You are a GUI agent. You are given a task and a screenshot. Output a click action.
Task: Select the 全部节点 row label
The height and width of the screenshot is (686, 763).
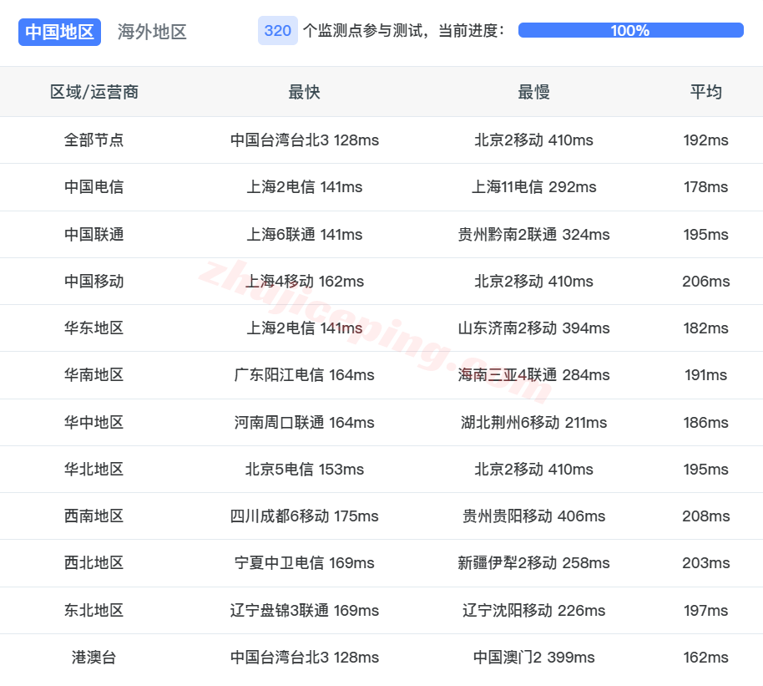(x=94, y=140)
